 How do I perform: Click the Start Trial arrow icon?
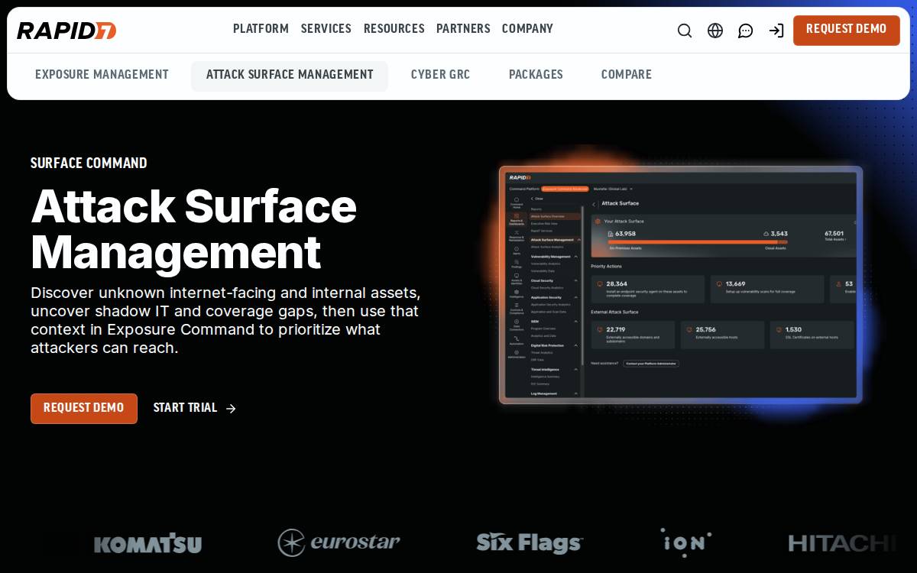pyautogui.click(x=231, y=409)
